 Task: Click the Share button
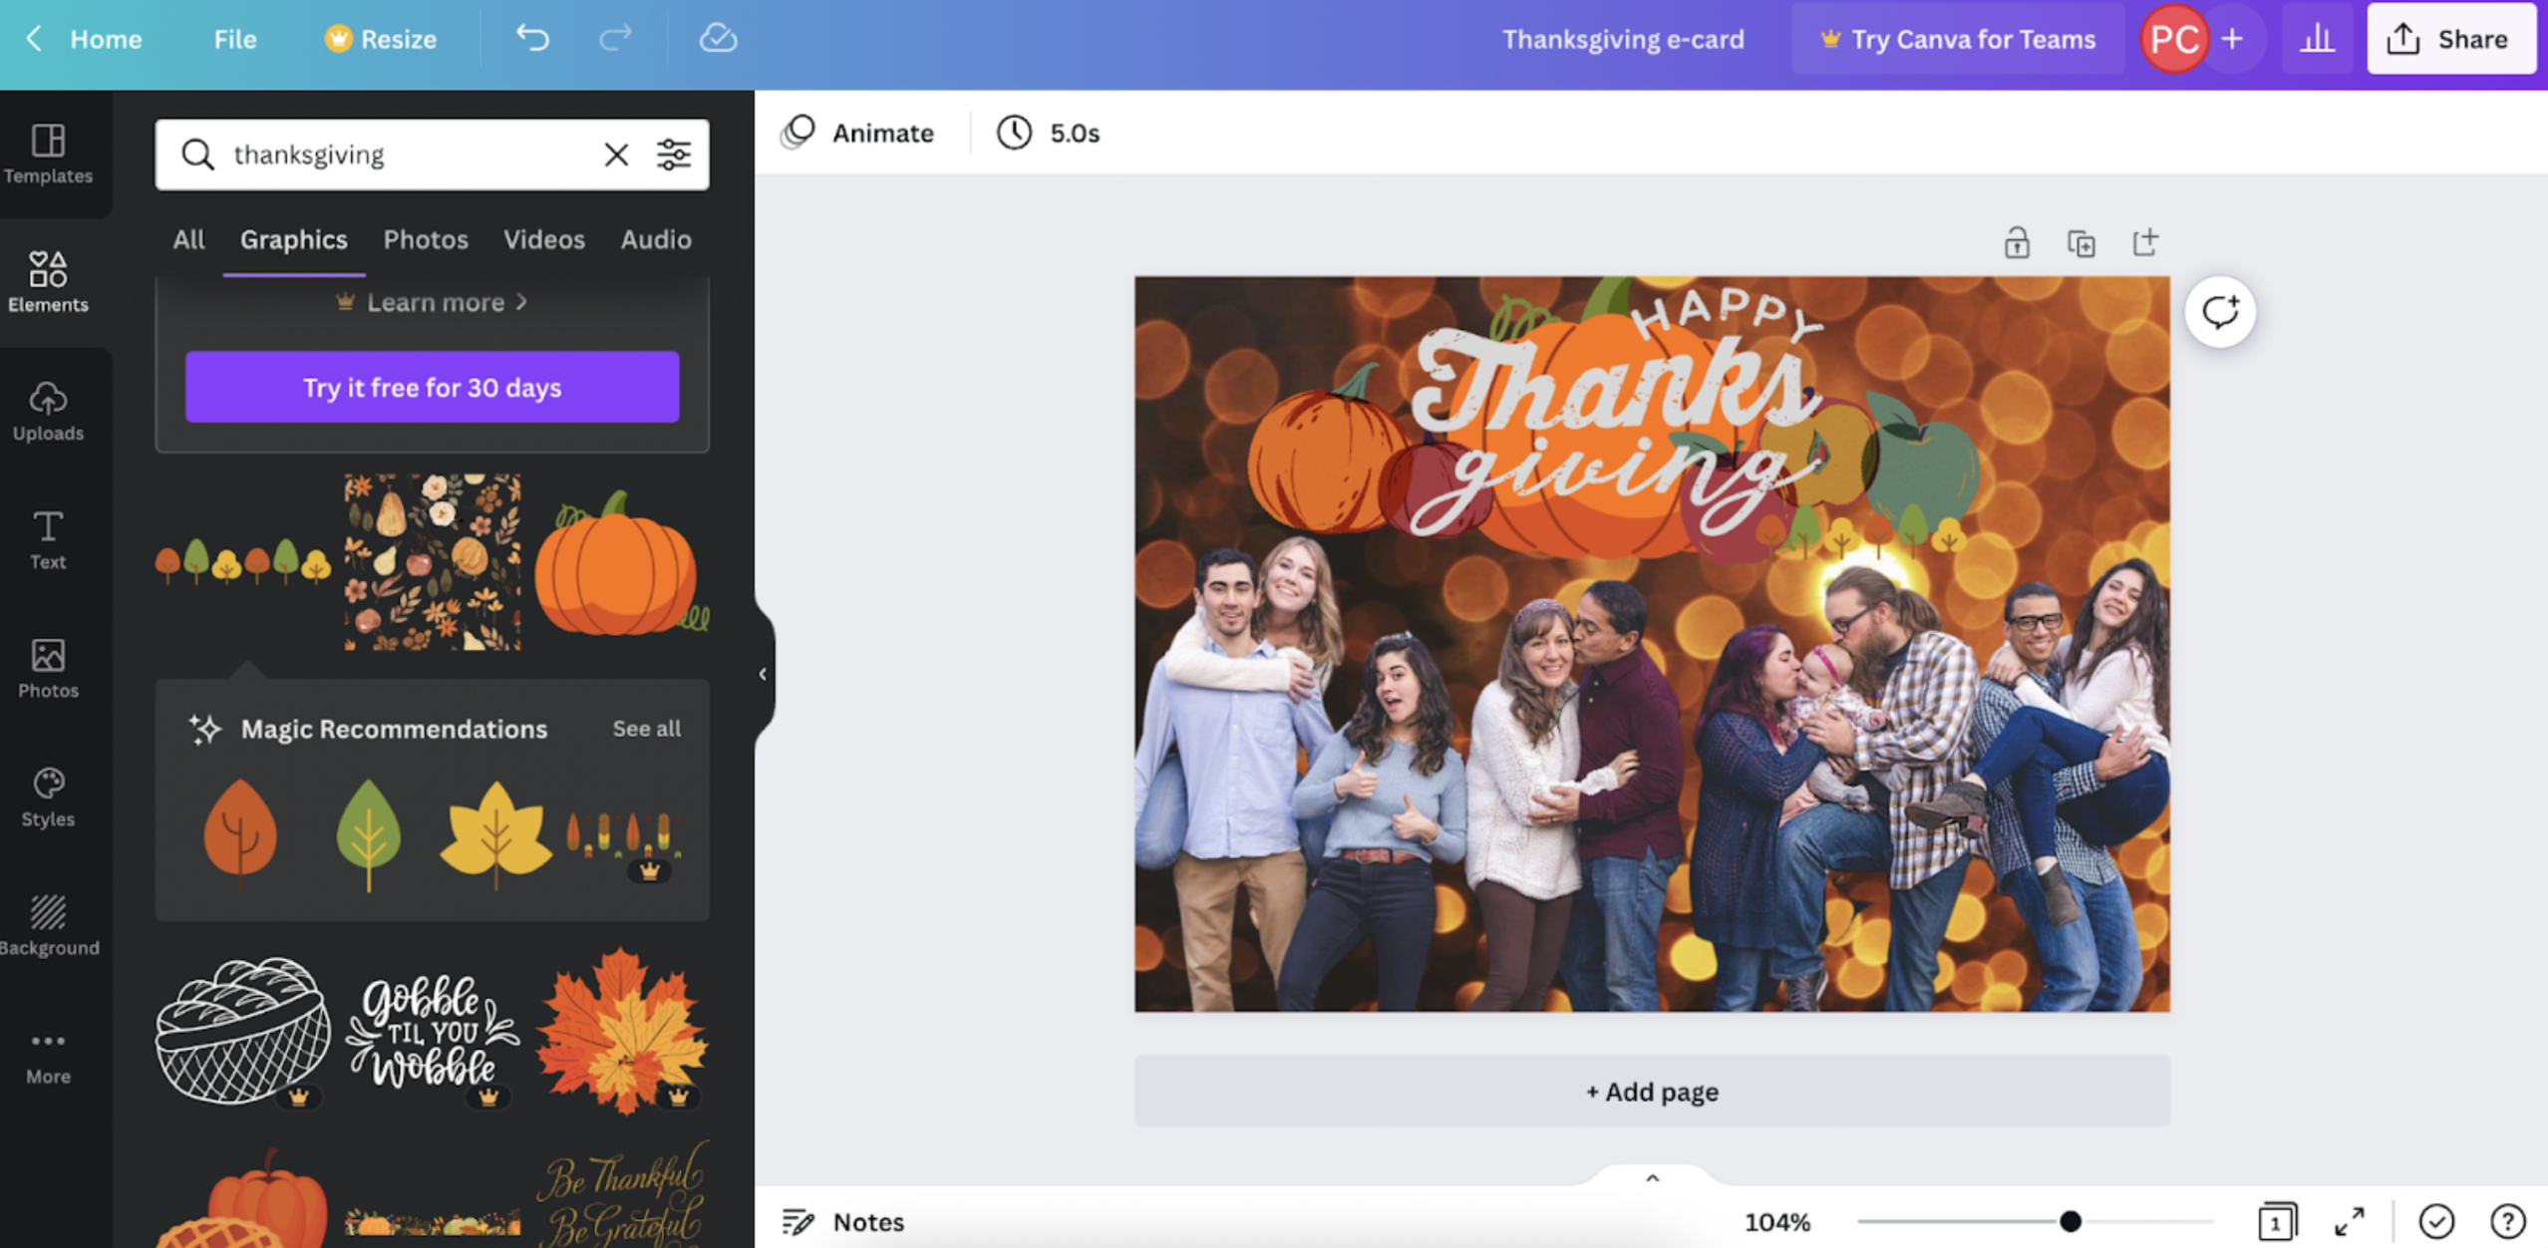pos(2450,38)
